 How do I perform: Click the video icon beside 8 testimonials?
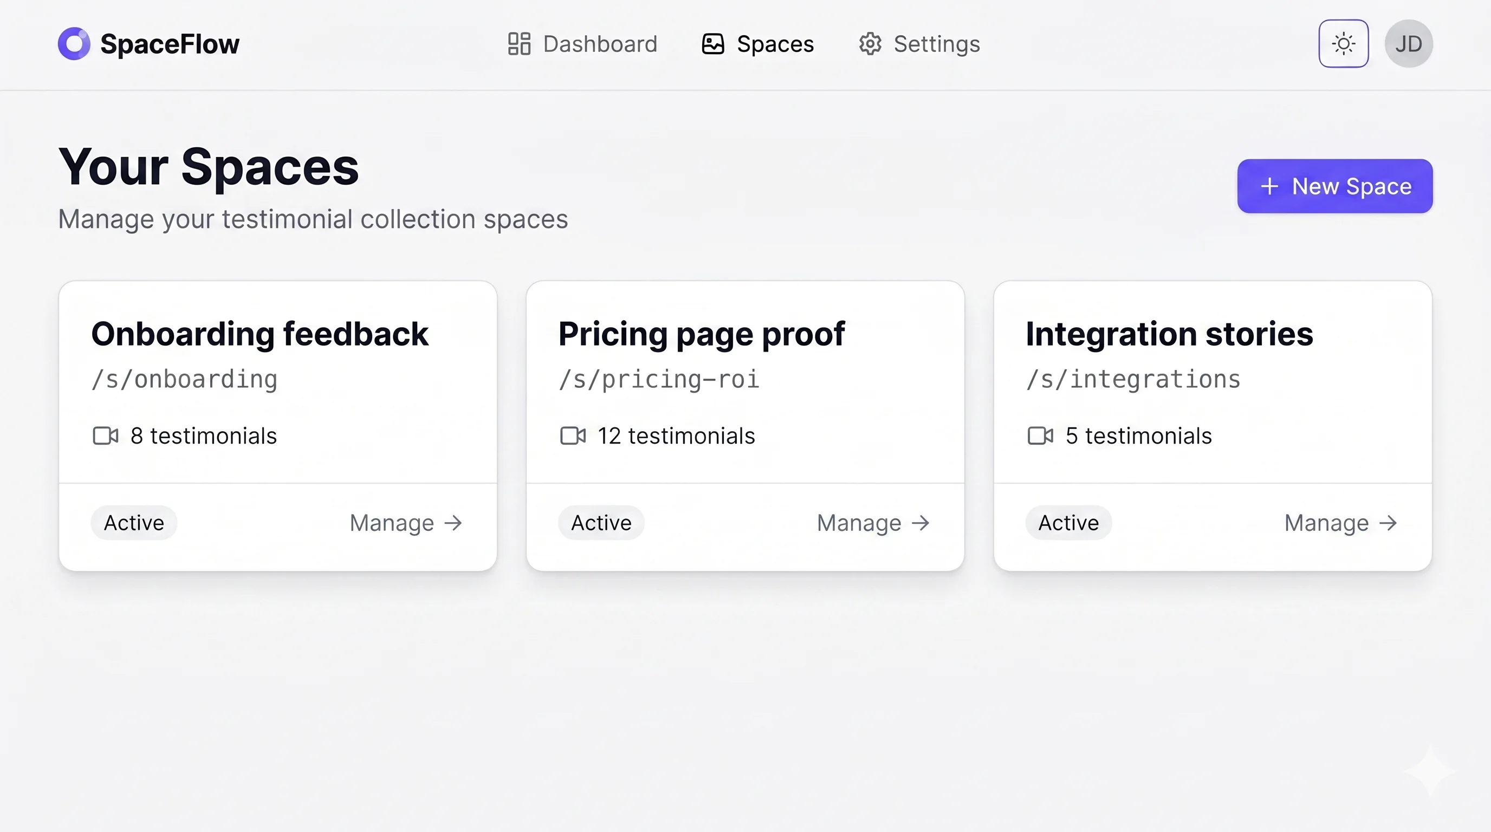click(x=105, y=435)
